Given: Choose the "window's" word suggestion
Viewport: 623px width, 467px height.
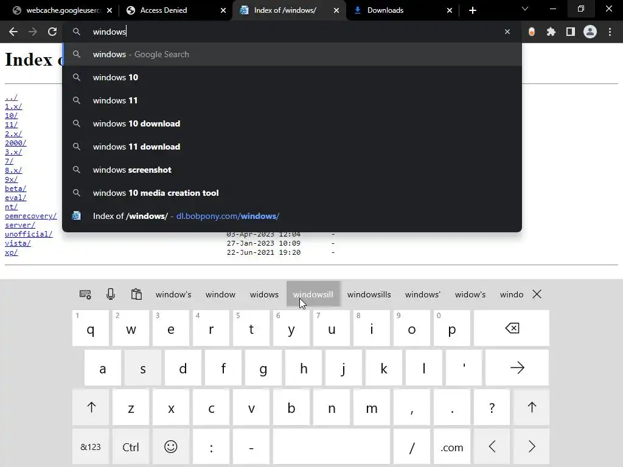Looking at the screenshot, I should (173, 295).
